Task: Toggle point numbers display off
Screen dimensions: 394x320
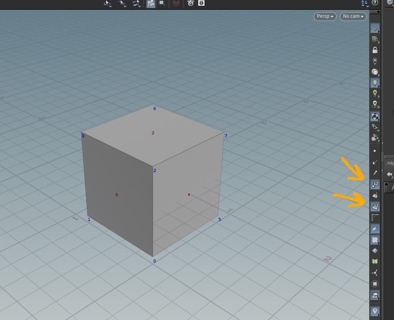Action: (x=375, y=185)
